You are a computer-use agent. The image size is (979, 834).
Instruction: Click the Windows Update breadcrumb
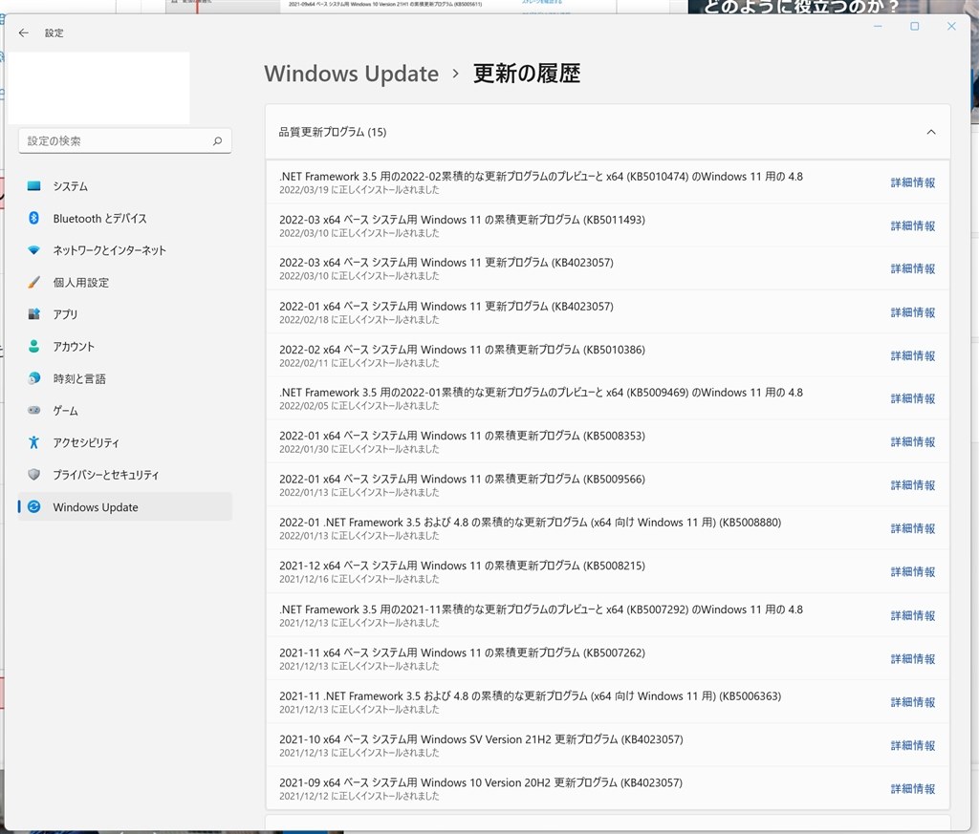(351, 74)
